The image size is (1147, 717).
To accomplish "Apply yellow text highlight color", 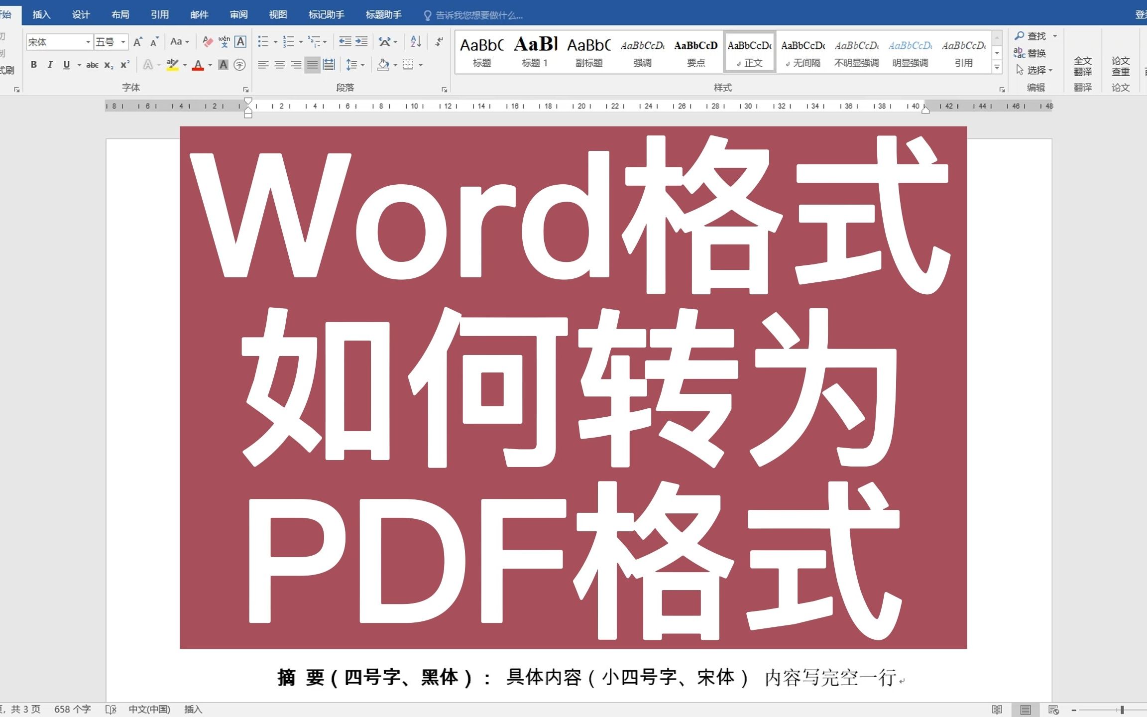I will pyautogui.click(x=173, y=65).
